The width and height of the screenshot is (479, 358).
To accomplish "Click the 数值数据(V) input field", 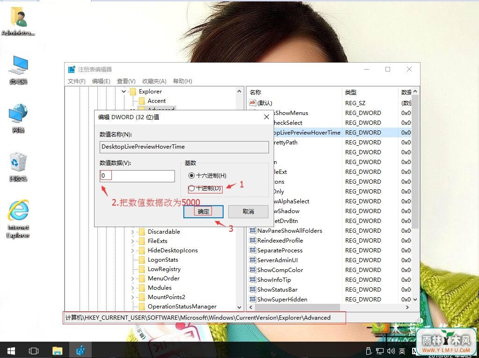I will (x=137, y=176).
